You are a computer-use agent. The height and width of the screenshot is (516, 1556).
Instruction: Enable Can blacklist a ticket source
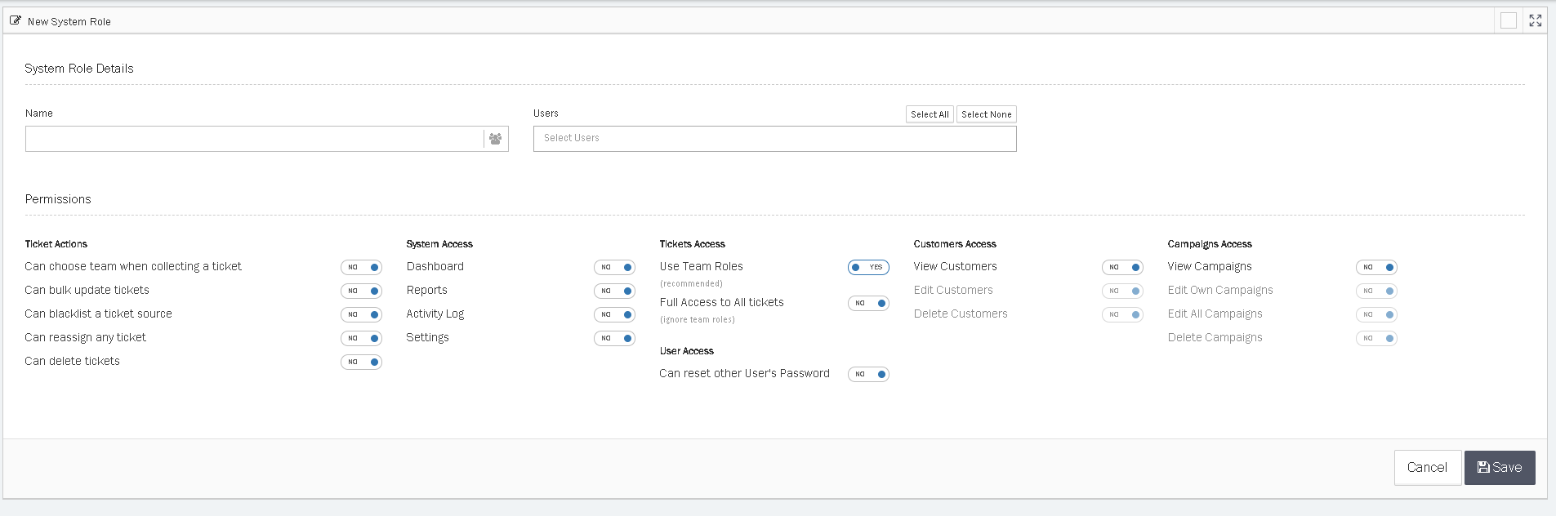point(361,314)
